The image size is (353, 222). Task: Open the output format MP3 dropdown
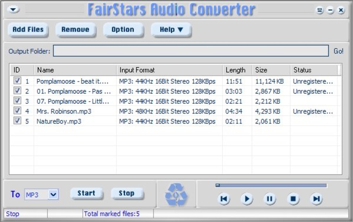[53, 194]
